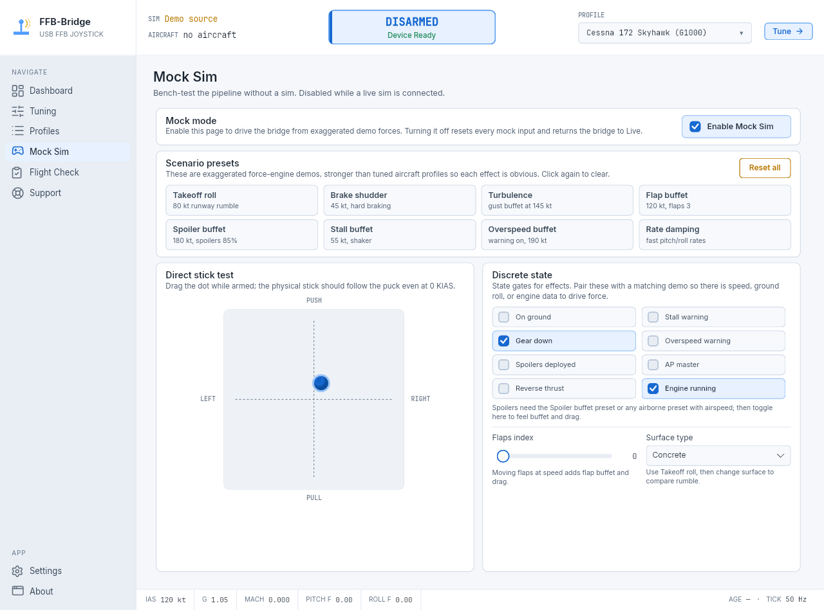Select the Turbulence preset
824x610 pixels.
tap(557, 200)
